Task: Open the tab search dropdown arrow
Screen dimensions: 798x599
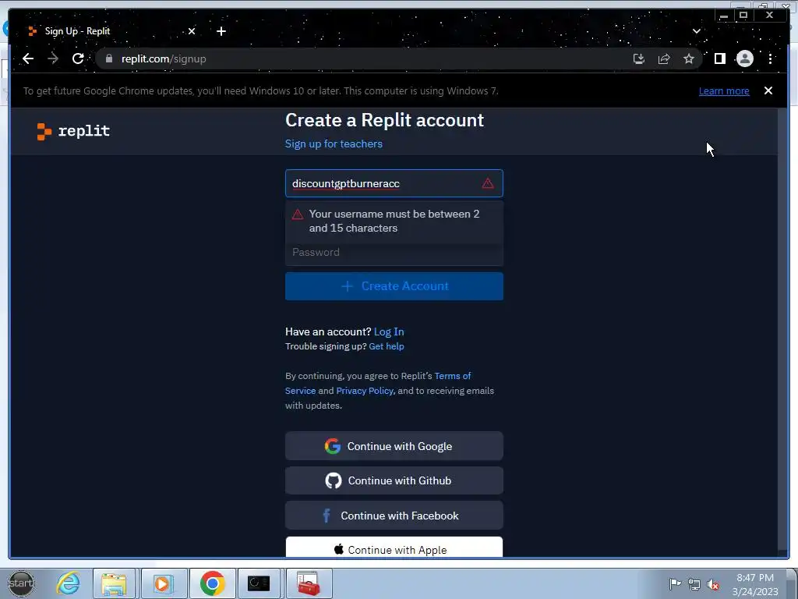Action: (696, 31)
